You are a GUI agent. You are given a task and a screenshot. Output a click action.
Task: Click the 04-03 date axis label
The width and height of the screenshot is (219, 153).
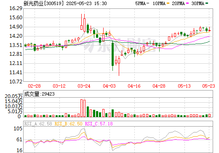[x=109, y=86]
